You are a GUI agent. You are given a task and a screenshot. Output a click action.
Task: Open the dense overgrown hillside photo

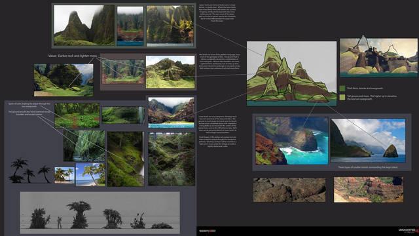pos(172,159)
